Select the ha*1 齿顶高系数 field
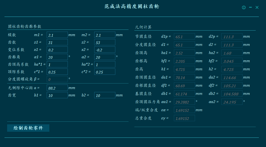 tap(57, 65)
